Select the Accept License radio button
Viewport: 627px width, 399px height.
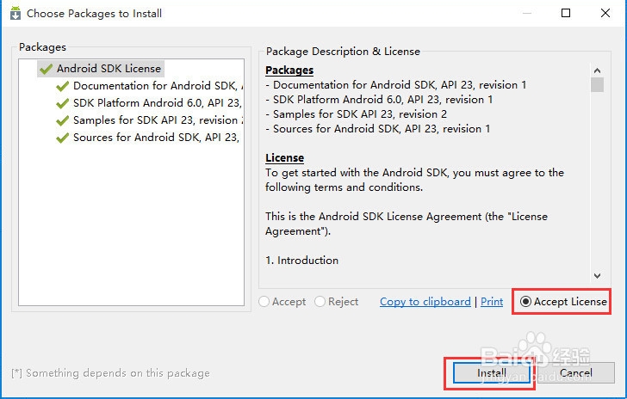(x=525, y=302)
